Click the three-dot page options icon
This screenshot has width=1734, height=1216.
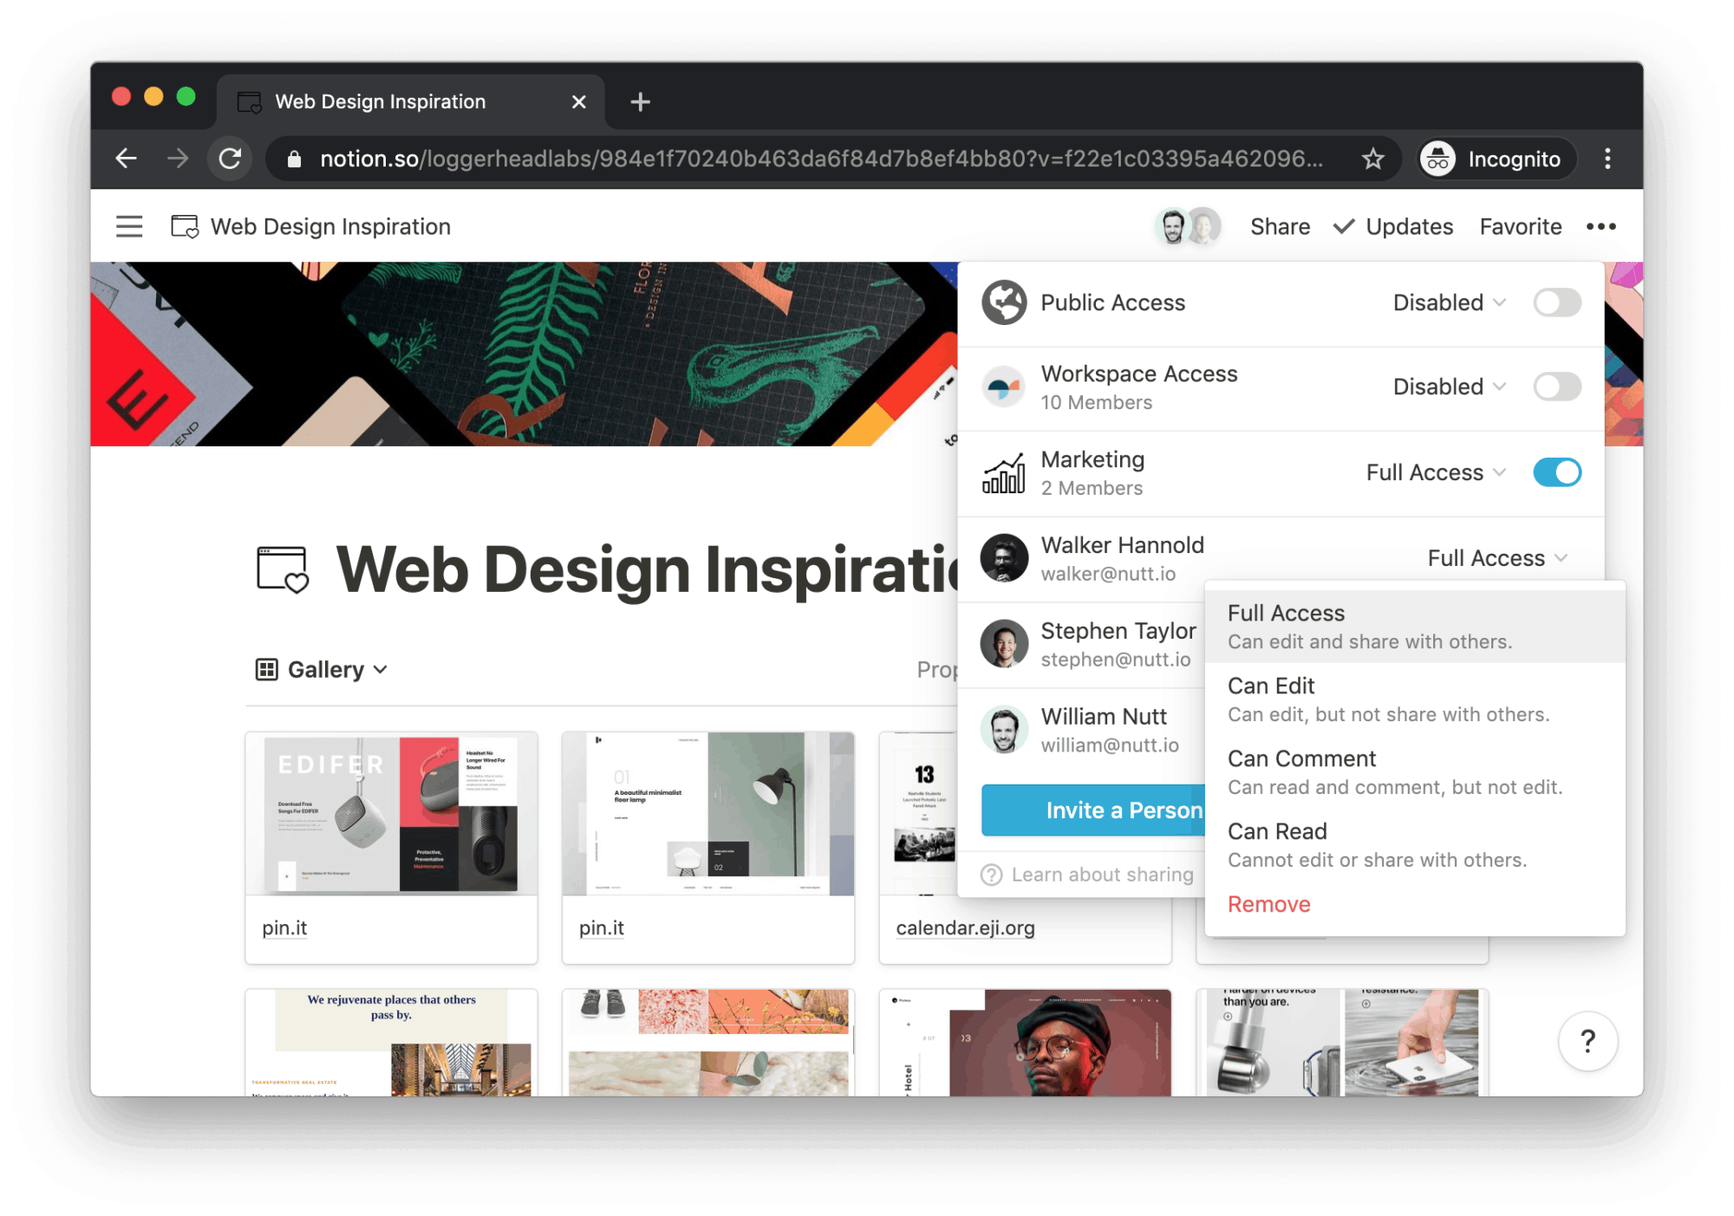1600,226
